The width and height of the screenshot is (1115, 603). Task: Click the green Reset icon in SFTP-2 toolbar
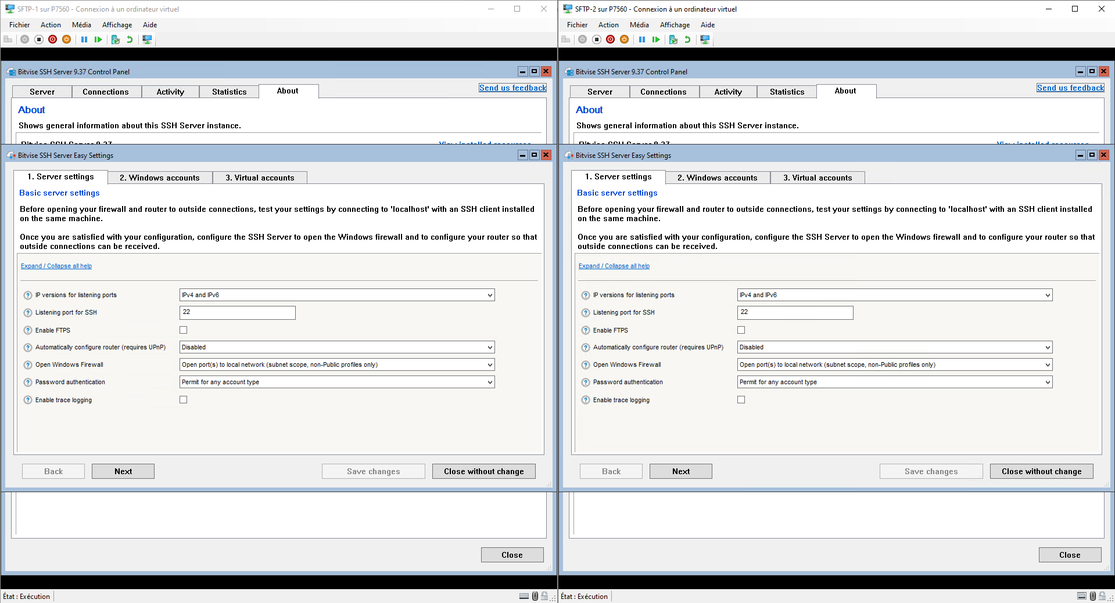656,39
